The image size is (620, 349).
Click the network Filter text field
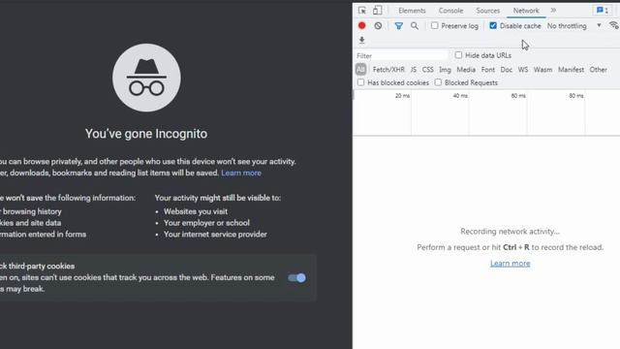pos(401,56)
